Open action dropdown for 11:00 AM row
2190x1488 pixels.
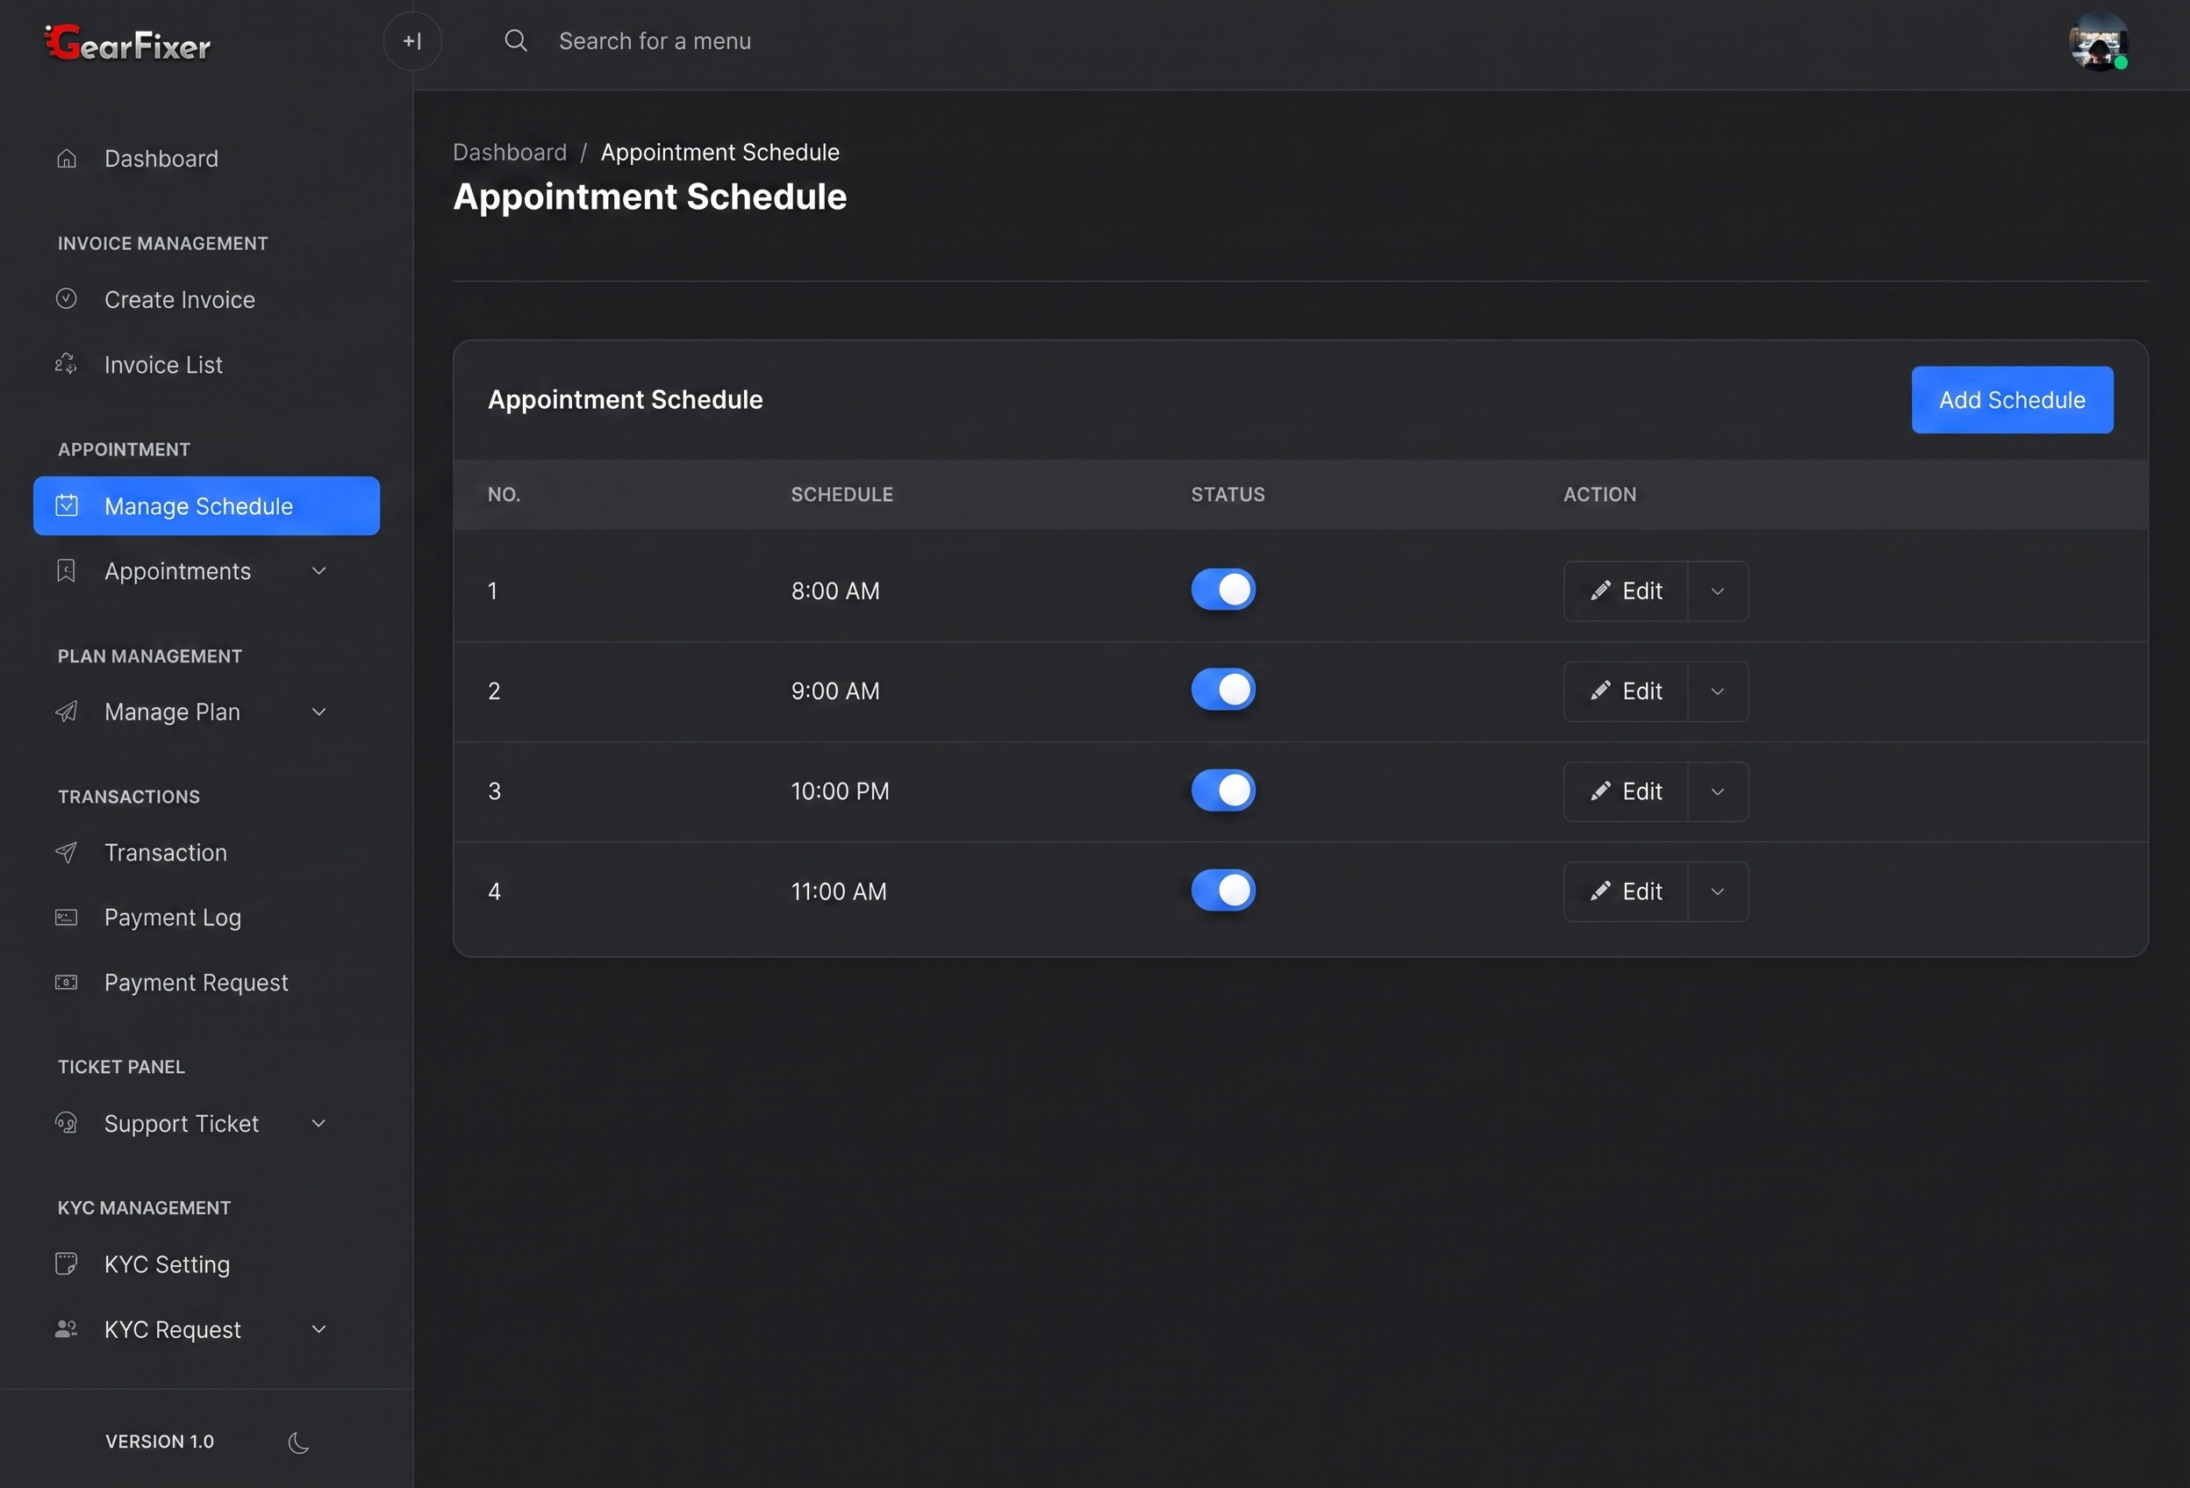point(1717,891)
